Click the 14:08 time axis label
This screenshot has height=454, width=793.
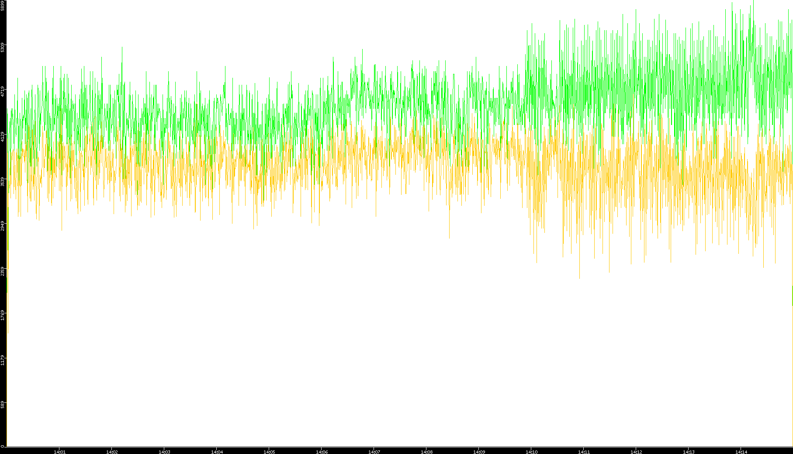pyautogui.click(x=426, y=452)
